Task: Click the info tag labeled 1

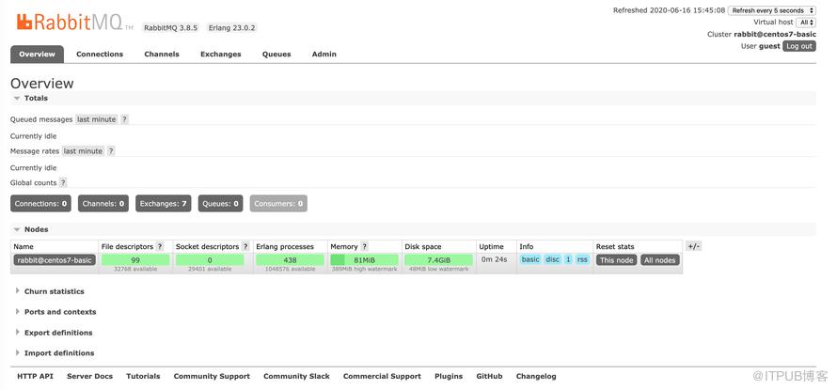Action: (x=568, y=259)
